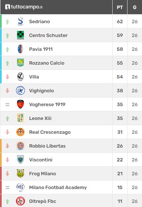Sort by the G column header
Viewport: 142px width, 207px height.
click(x=135, y=7)
